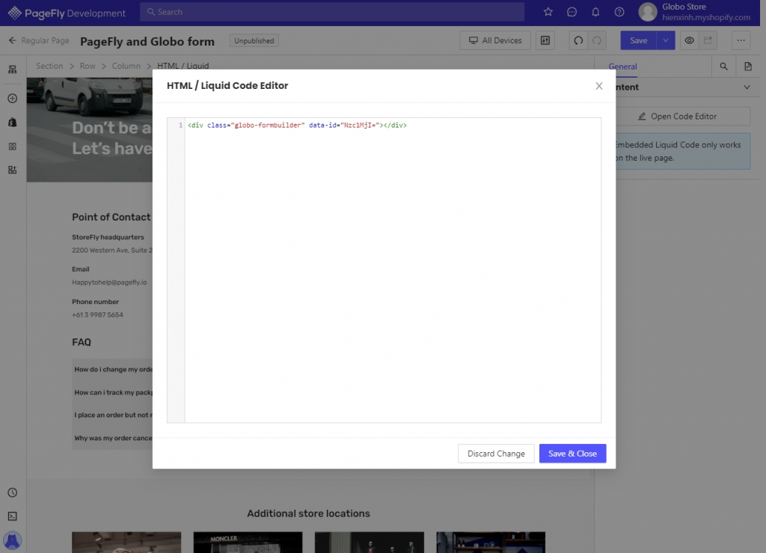This screenshot has height=553, width=766.
Task: Toggle the eye preview button
Action: pyautogui.click(x=689, y=40)
